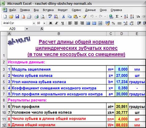Toggle underline with the Ч button

coord(63,23)
